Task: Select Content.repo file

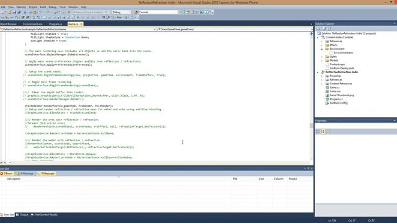Action: (337, 64)
